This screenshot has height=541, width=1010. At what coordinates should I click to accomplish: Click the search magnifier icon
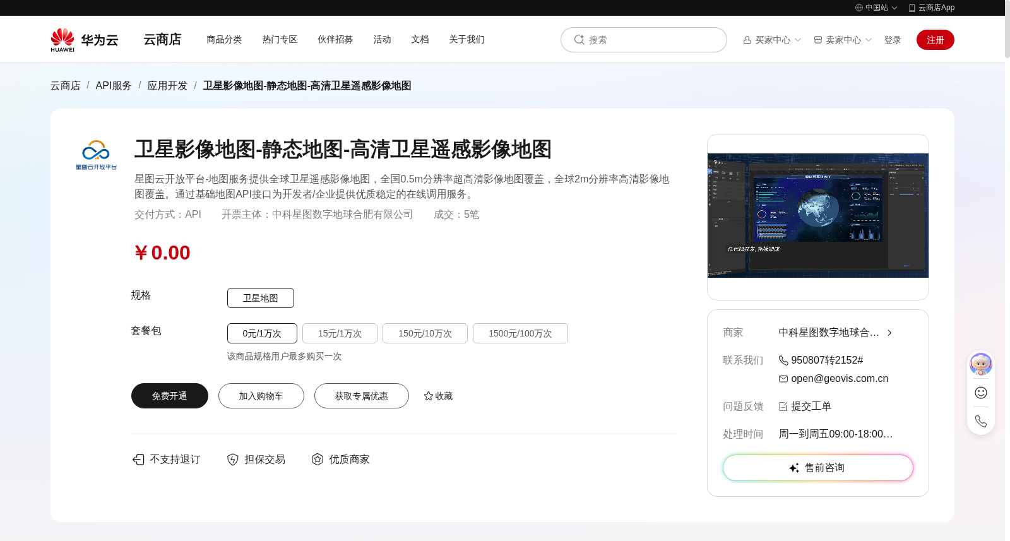579,40
